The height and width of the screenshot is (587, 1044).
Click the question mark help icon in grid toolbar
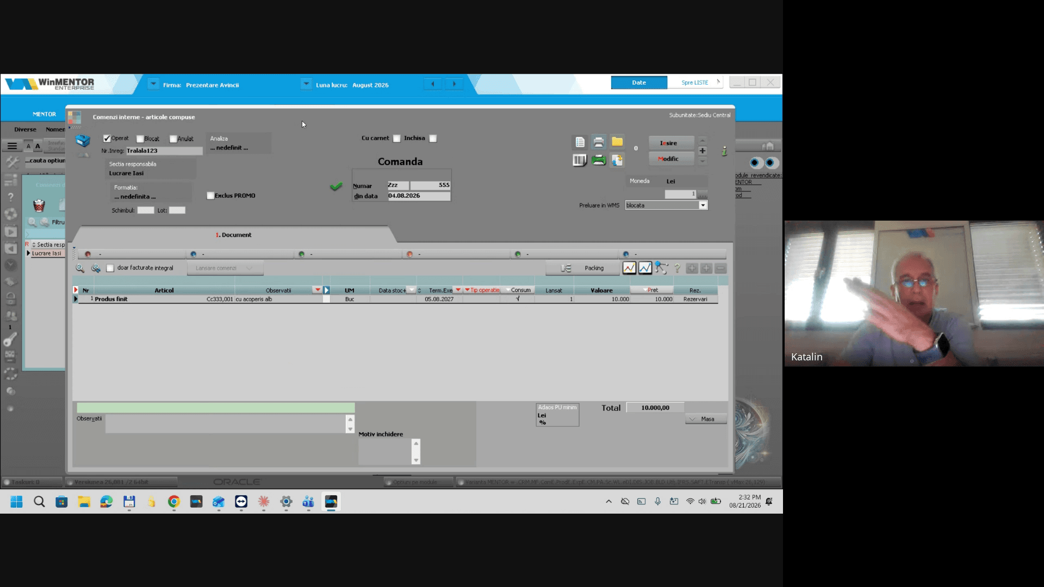677,268
